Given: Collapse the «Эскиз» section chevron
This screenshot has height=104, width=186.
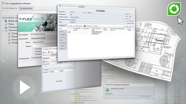Looking at the screenshot, I should coord(44,70).
